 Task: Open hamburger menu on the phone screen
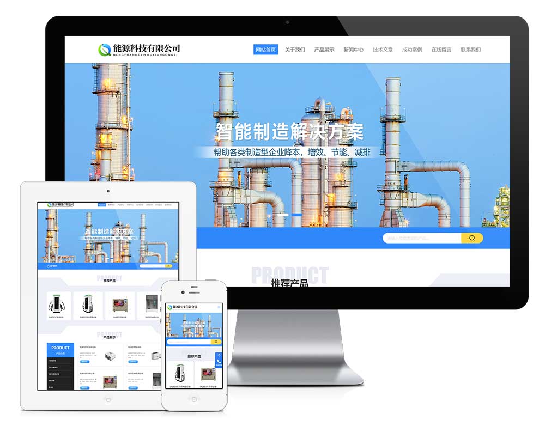(219, 307)
